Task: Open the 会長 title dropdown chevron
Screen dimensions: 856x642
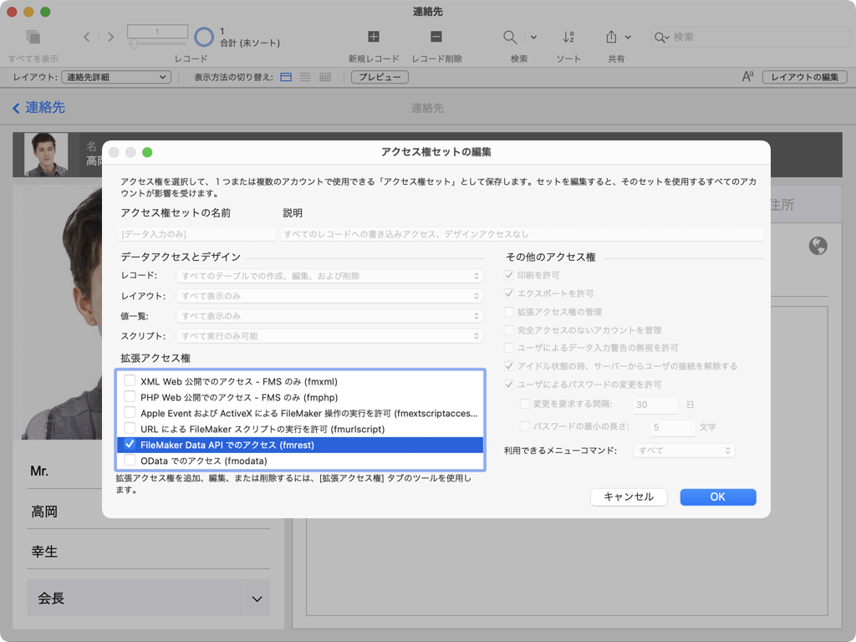Action: coord(257,599)
